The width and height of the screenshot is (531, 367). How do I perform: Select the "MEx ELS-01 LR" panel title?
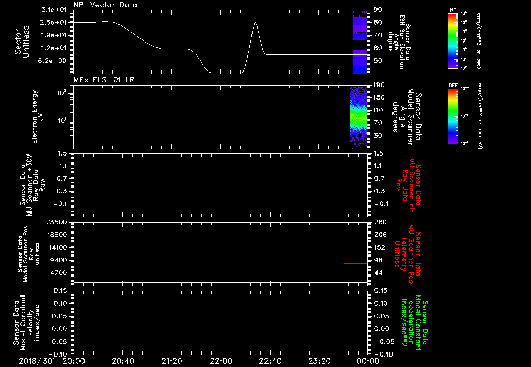tap(104, 80)
